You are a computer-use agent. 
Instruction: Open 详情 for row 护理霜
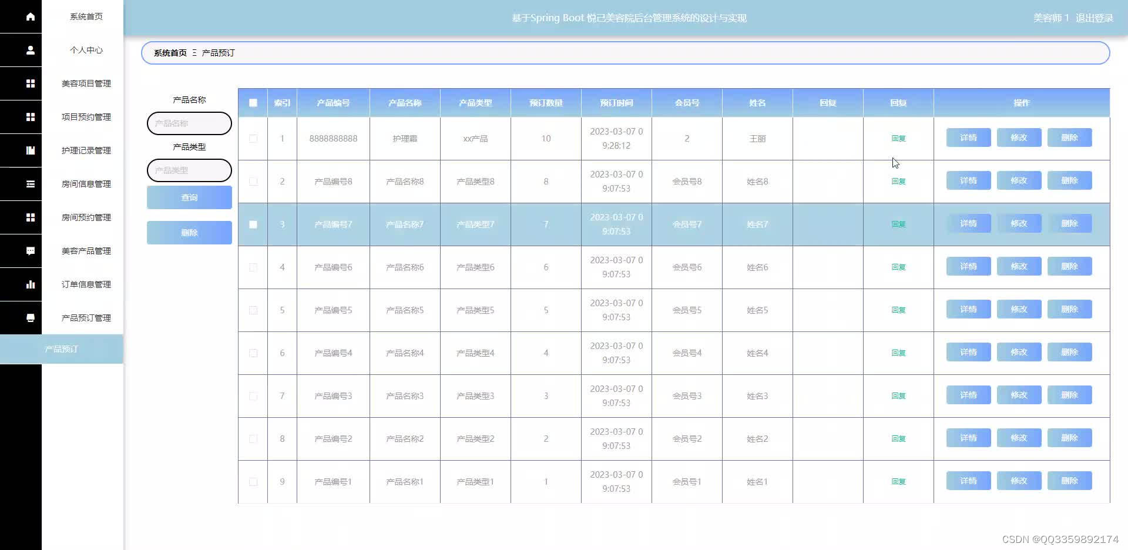pos(968,137)
